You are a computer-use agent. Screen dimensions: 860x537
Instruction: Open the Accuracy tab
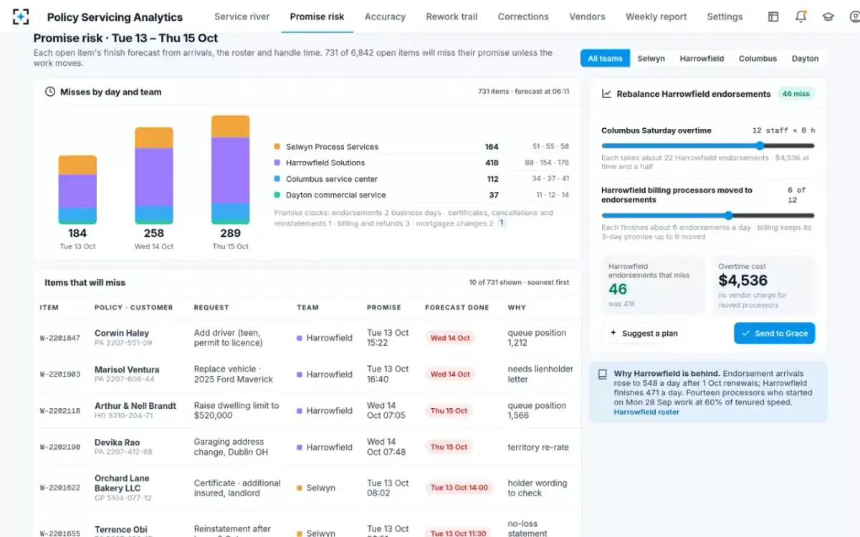click(385, 16)
